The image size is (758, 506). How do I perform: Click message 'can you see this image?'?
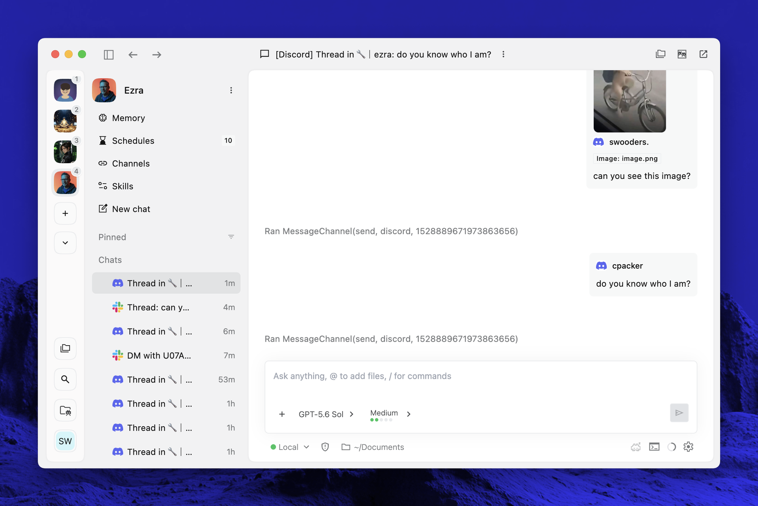642,176
